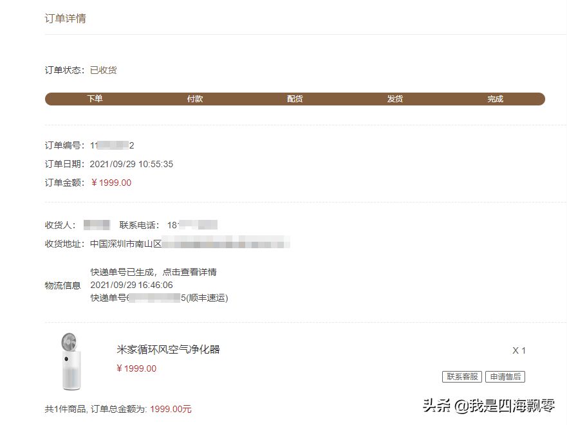Select the 完成 progress step
Screen dimensions: 567x425
click(x=495, y=98)
